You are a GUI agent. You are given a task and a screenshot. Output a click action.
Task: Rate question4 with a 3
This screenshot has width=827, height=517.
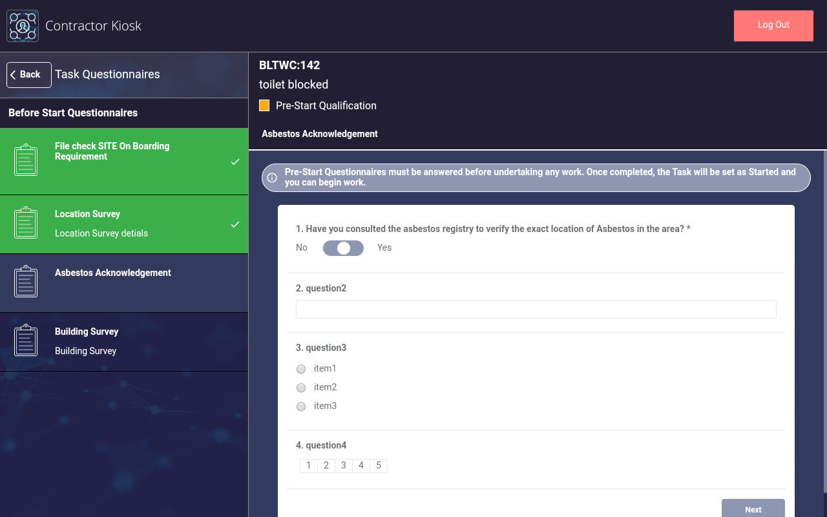pyautogui.click(x=344, y=465)
